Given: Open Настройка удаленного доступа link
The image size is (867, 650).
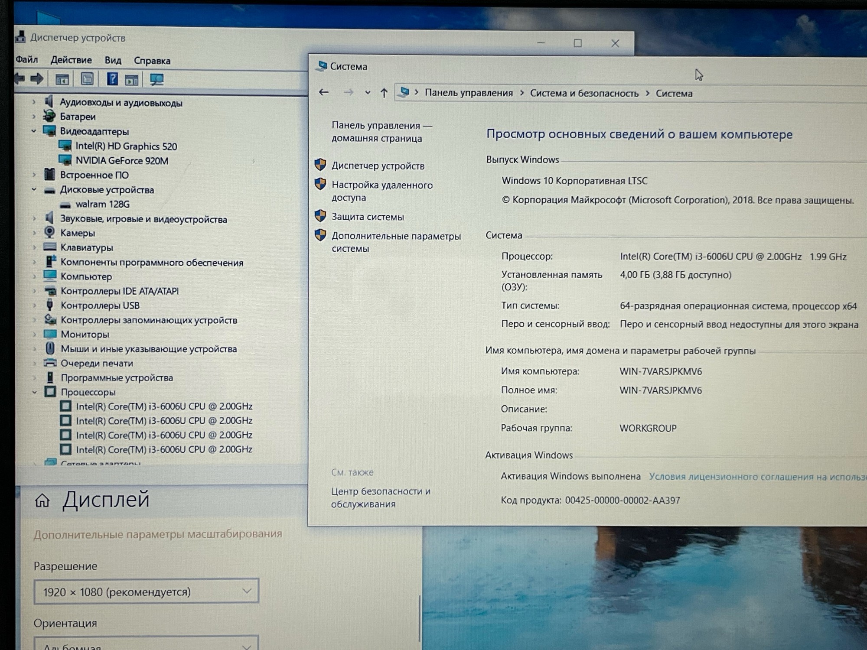Looking at the screenshot, I should 382,191.
